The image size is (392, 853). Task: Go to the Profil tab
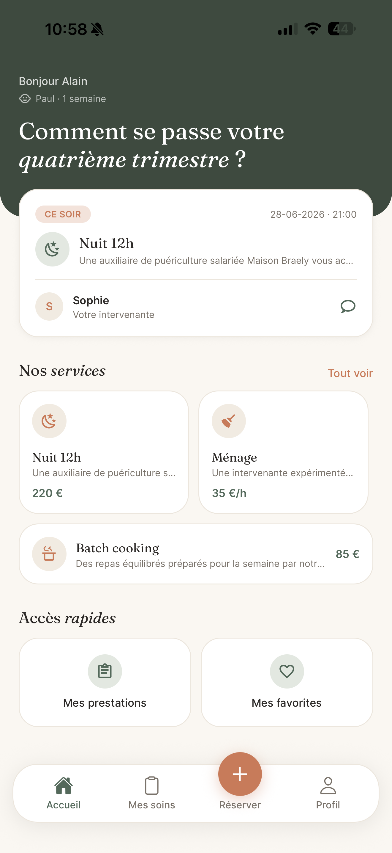click(x=328, y=793)
